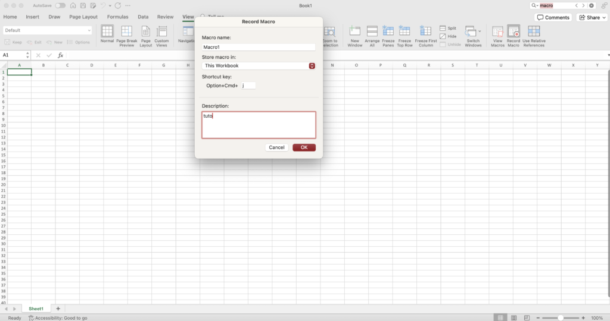Screen dimensions: 610x321
Task: Click Accessibility: Good to go status
Action: [x=58, y=318]
